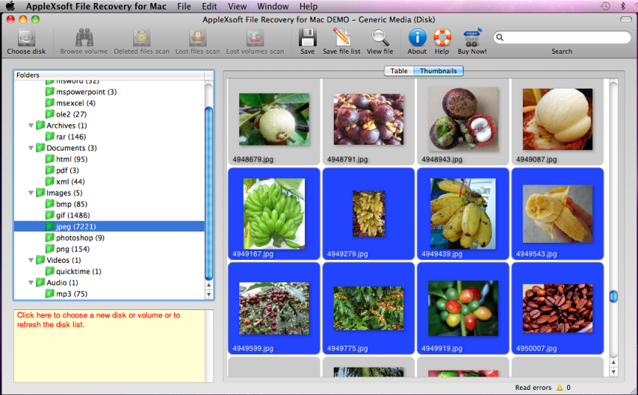Select coffee beans thumbnail 4950007.jpg
638x395 pixels.
(558, 308)
